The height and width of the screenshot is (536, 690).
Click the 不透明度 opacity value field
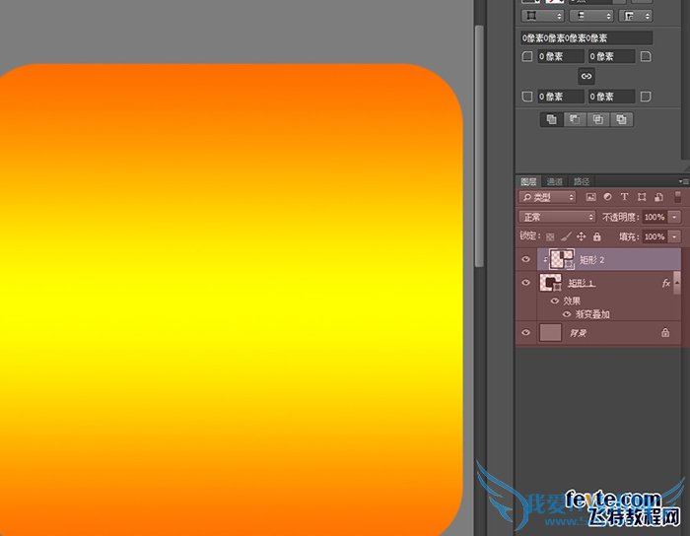pyautogui.click(x=655, y=217)
